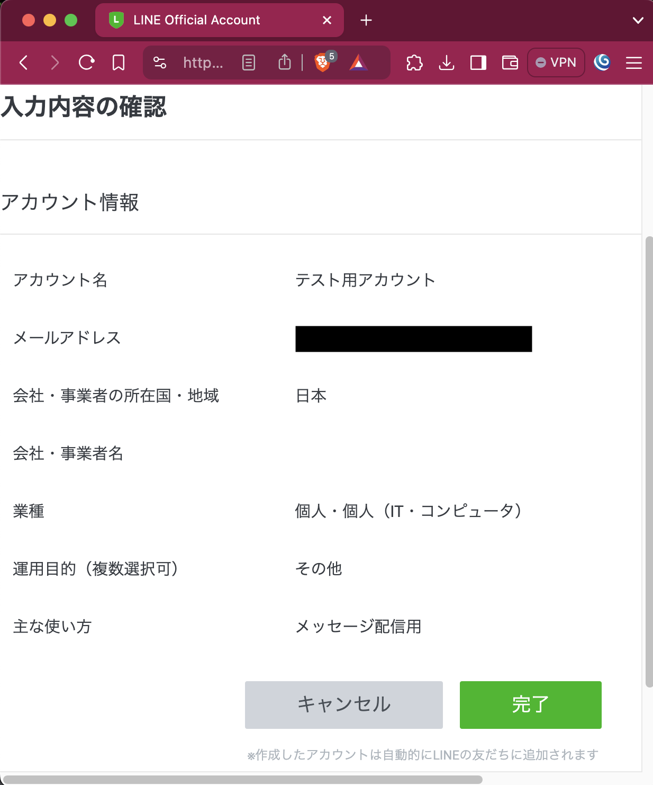Reload the current page
The image size is (653, 785).
[86, 63]
